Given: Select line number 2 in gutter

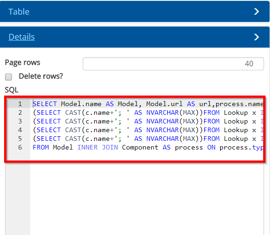Looking at the screenshot, I should pos(20,112).
